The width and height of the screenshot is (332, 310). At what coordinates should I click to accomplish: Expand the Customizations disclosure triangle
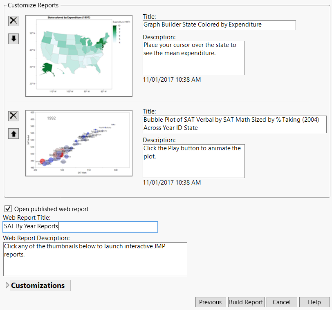(7, 285)
